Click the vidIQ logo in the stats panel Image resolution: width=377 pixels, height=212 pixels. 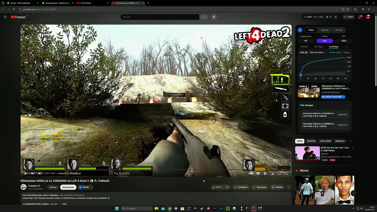(300, 30)
